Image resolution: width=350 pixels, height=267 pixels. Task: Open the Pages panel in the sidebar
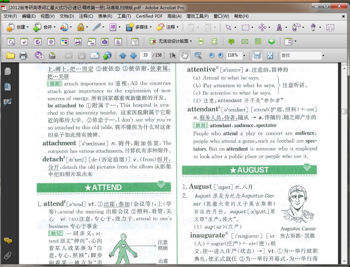click(x=7, y=71)
